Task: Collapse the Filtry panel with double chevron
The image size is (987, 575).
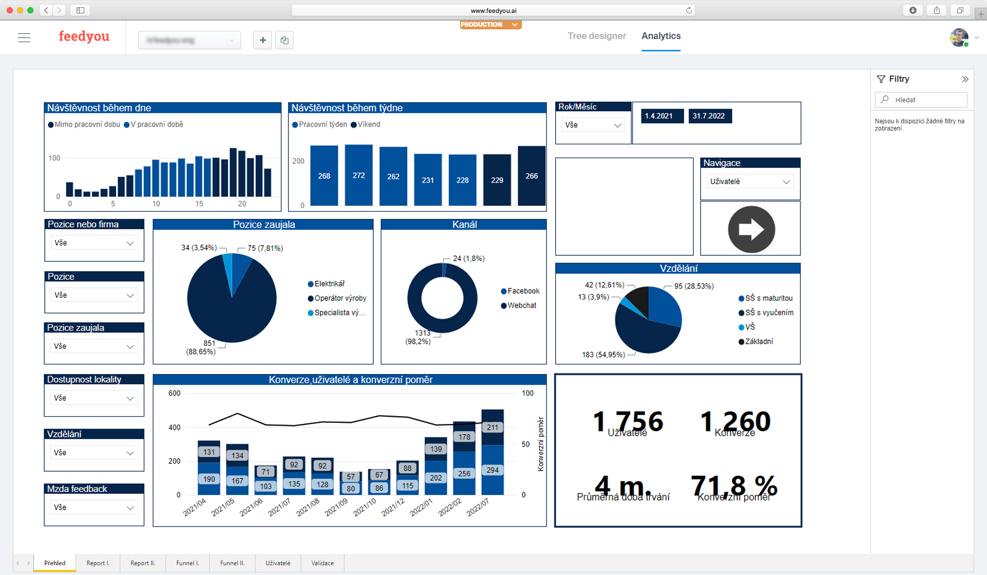Action: coord(965,79)
